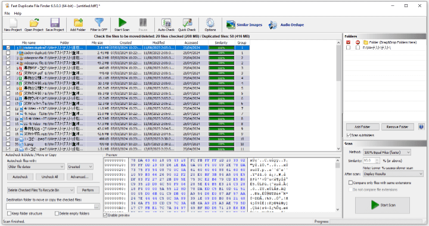
Task: Click the red exclude icon in Folders header
Action: [x=357, y=42]
